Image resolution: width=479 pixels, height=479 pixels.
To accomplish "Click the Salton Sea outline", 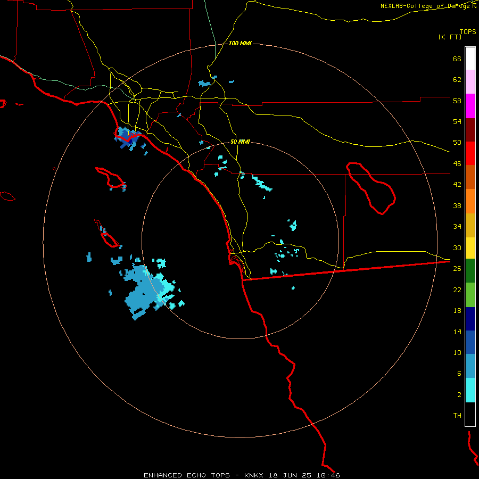I will (371, 188).
